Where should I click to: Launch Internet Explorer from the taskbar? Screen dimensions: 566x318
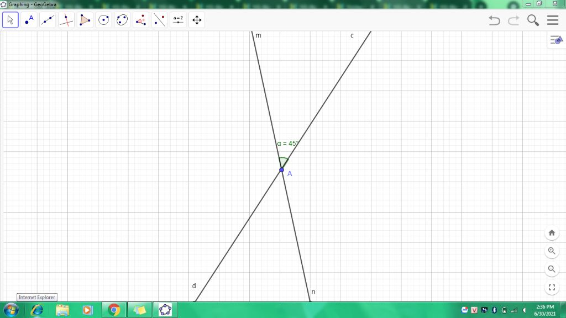point(37,310)
